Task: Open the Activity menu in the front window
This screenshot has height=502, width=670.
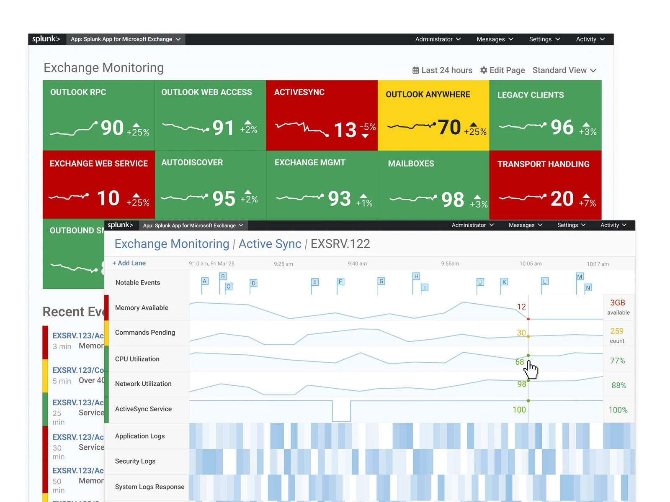Action: point(613,225)
